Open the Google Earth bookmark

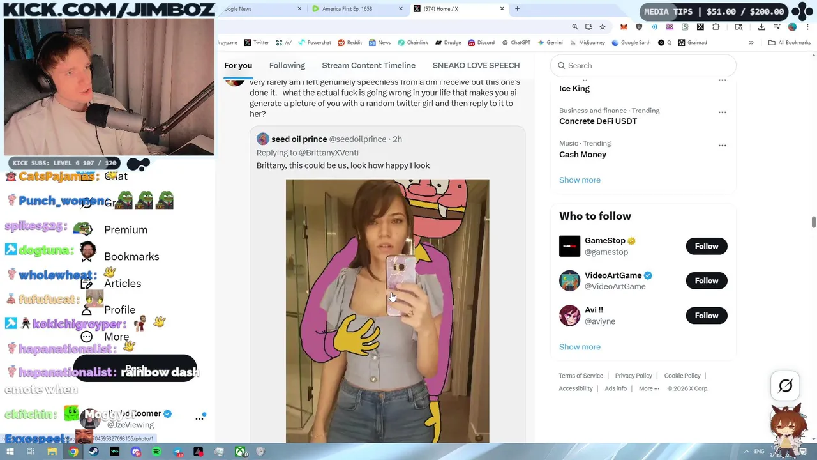pyautogui.click(x=631, y=43)
